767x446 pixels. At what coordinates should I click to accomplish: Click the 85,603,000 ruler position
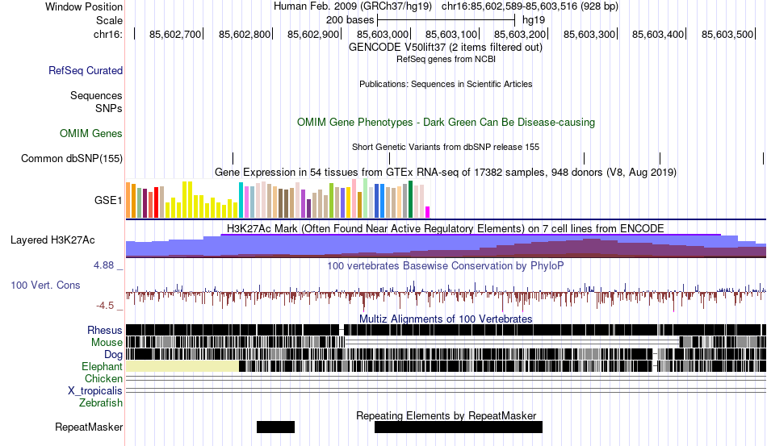pos(383,34)
